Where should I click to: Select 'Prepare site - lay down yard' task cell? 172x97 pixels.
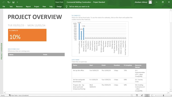coord(79,87)
